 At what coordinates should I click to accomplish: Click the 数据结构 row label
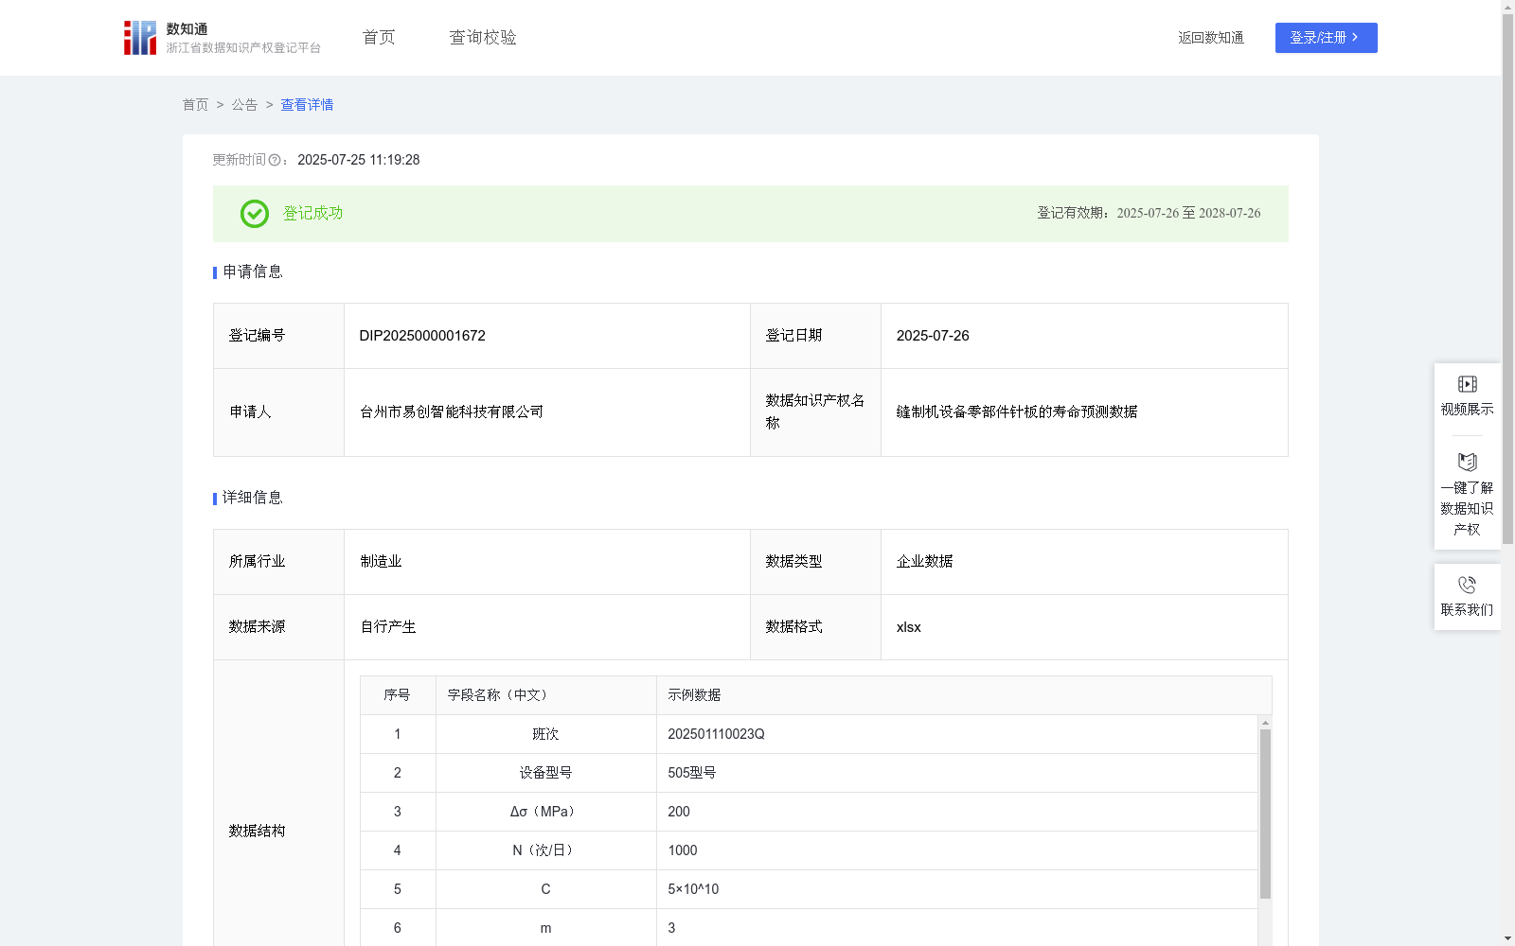257,832
